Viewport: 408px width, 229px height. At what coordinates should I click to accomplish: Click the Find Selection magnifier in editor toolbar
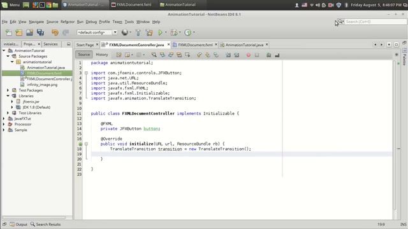click(154, 55)
